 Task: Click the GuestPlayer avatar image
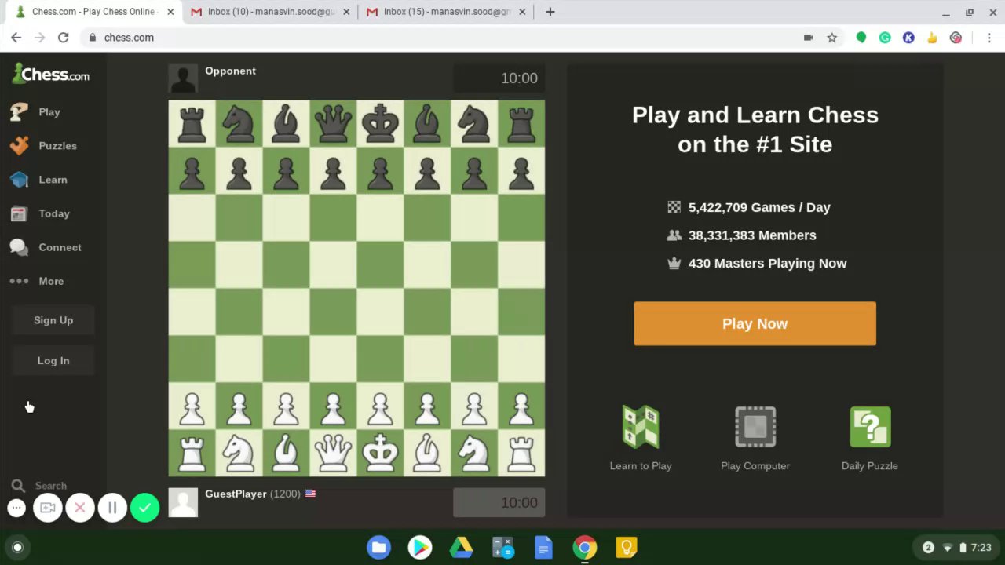click(183, 503)
